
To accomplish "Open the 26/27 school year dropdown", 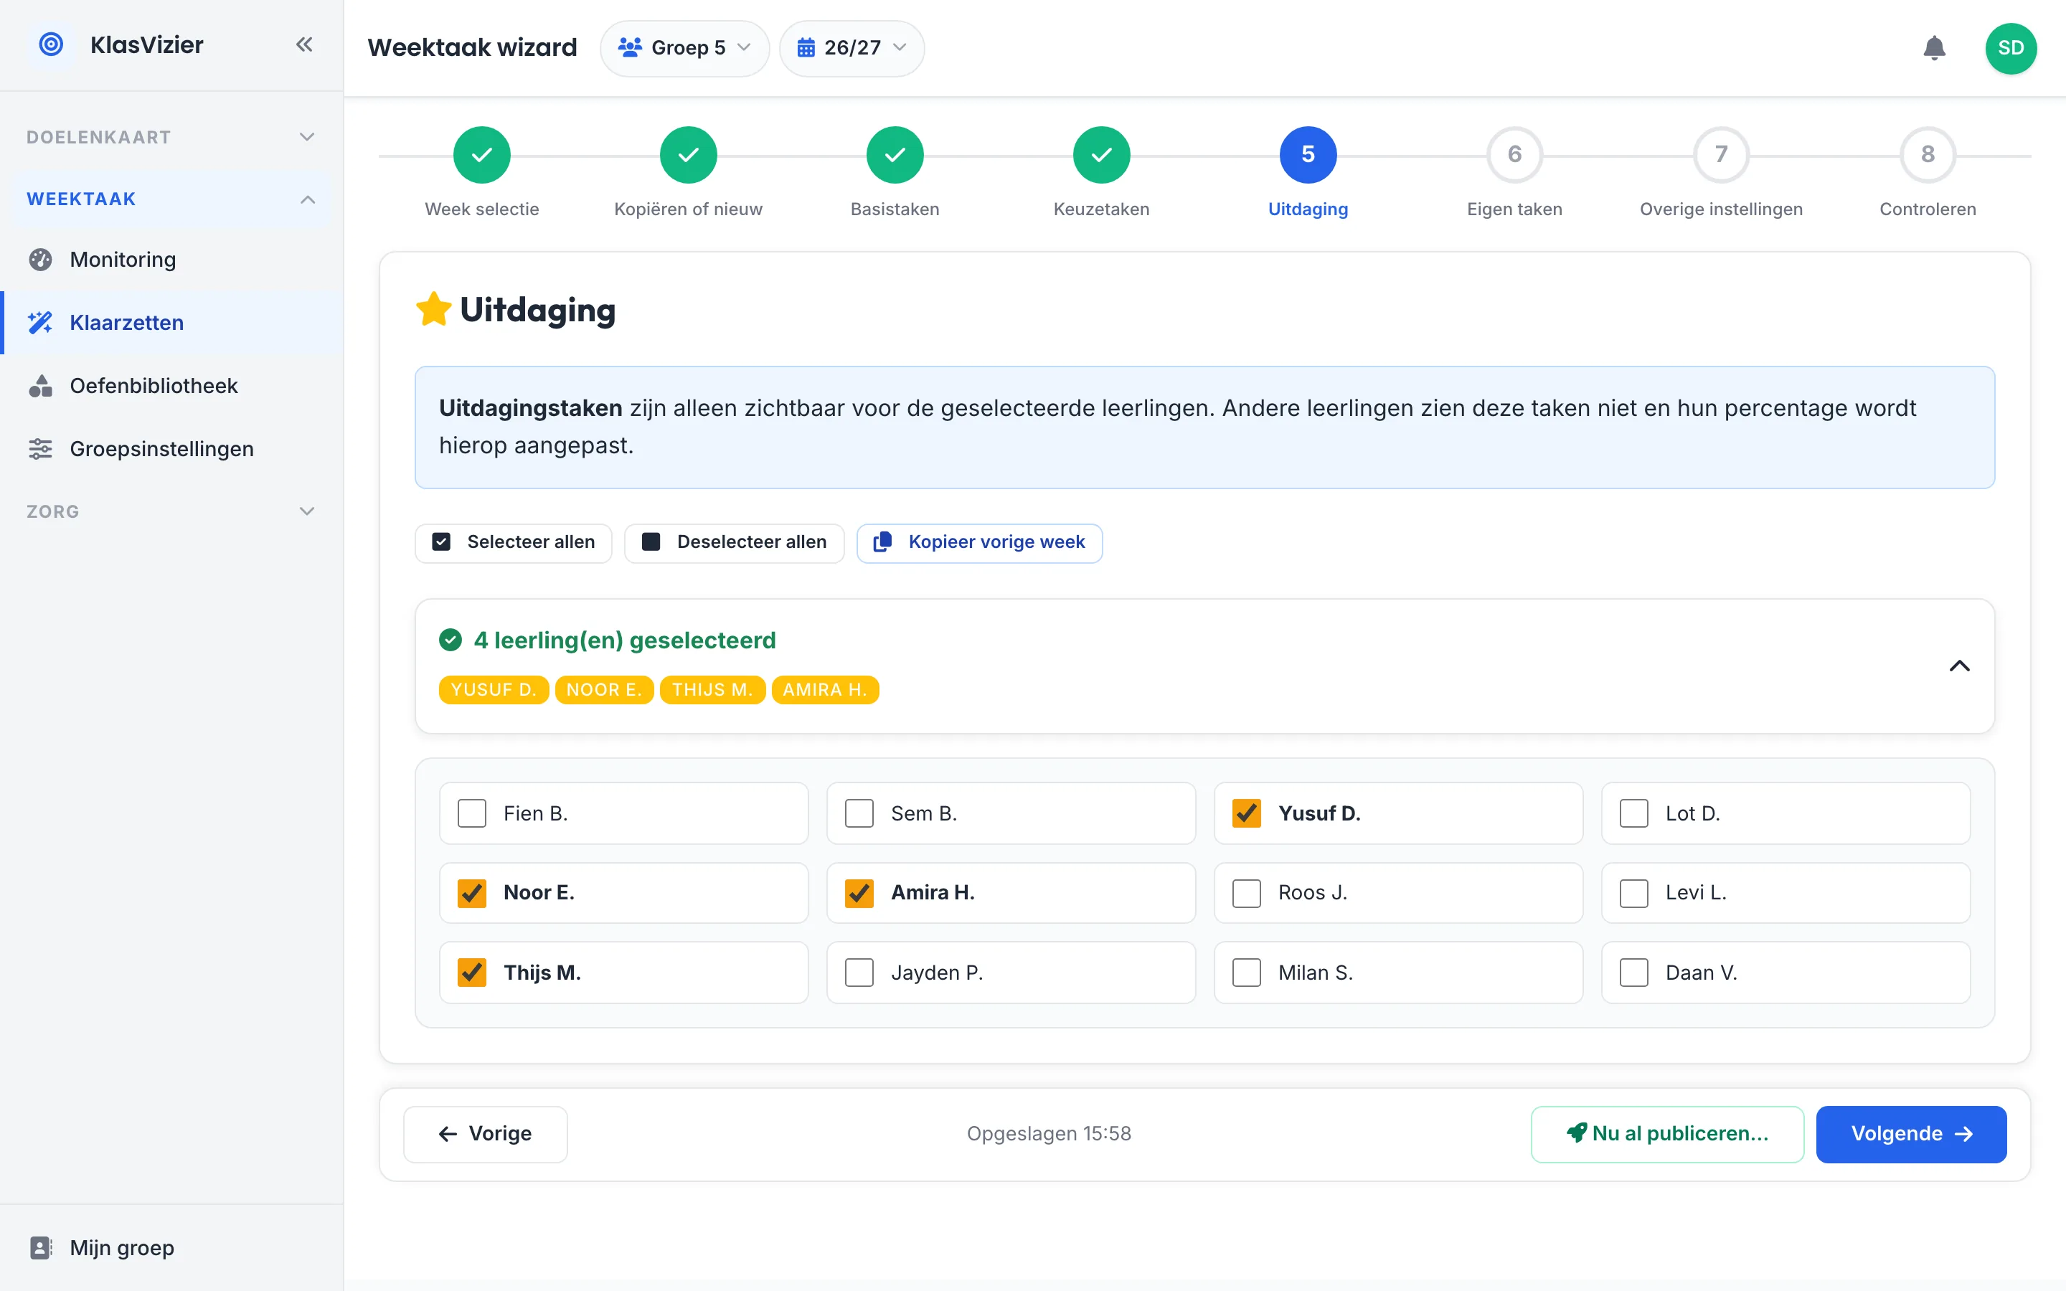I will pyautogui.click(x=852, y=48).
